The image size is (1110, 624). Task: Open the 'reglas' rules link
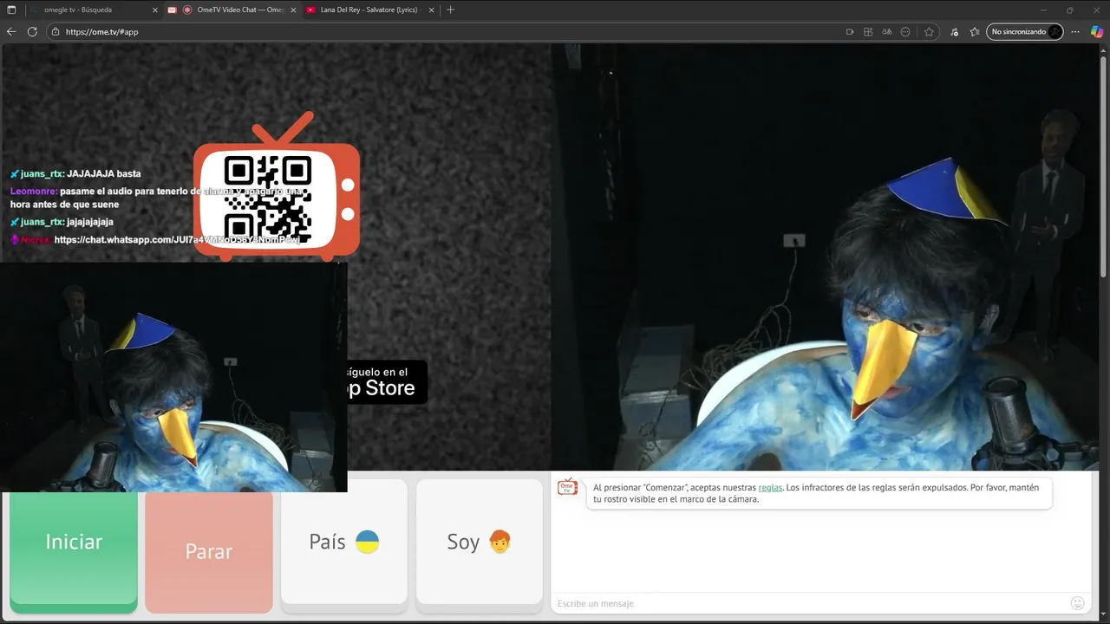pyautogui.click(x=770, y=487)
